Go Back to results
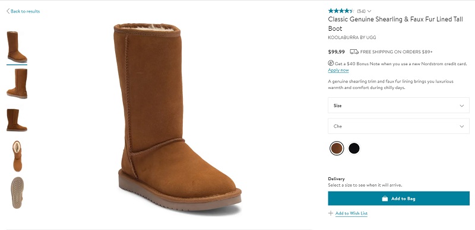Screen dimensions: 475x230 tap(25, 11)
